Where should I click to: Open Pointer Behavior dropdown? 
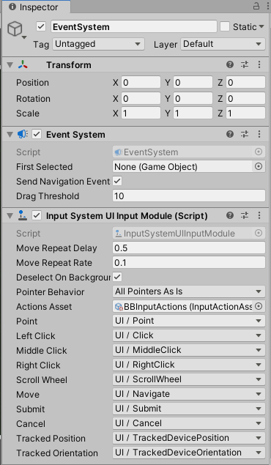189,291
